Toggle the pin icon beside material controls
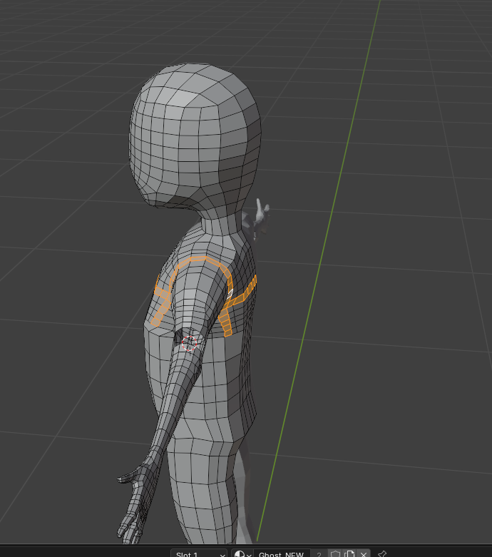 point(382,553)
